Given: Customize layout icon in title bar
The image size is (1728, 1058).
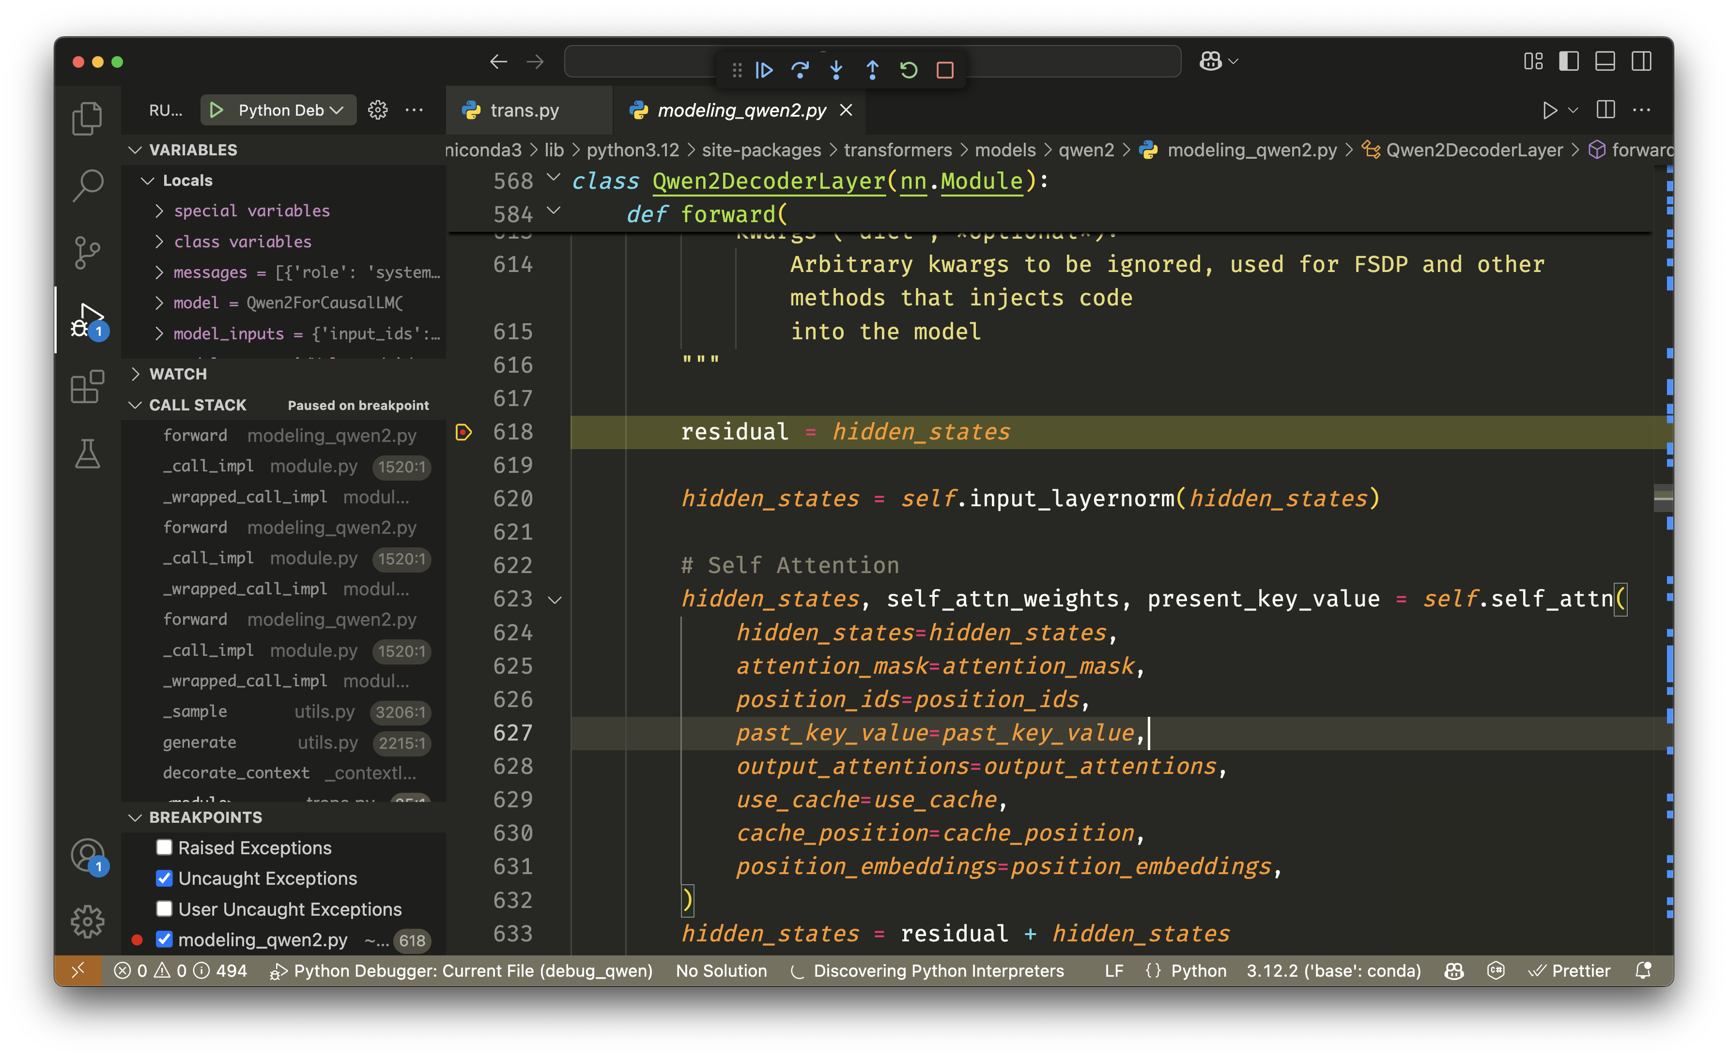Looking at the screenshot, I should (x=1534, y=61).
